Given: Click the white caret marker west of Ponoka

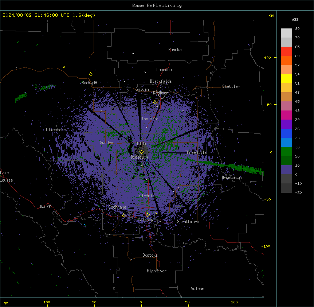Looking at the screenshot, I should pyautogui.click(x=133, y=54).
